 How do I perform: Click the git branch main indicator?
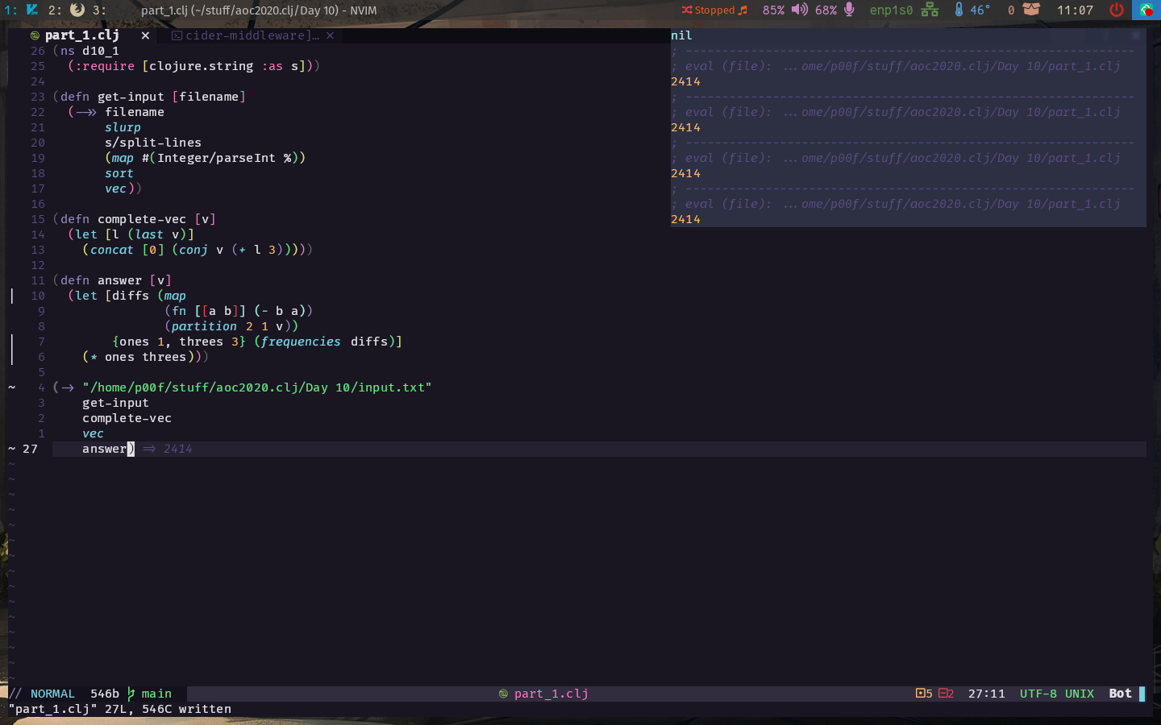click(x=149, y=694)
